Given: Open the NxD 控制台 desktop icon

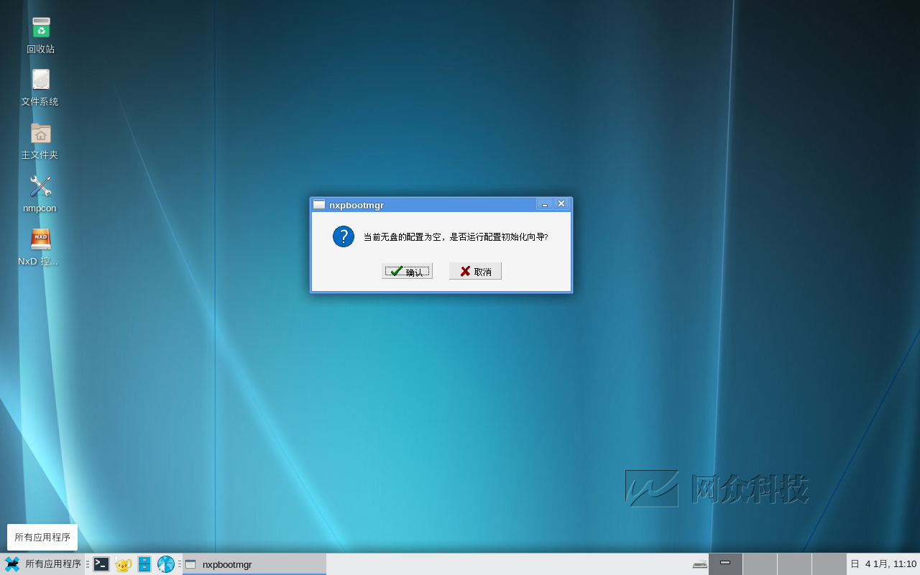Looking at the screenshot, I should click(40, 239).
